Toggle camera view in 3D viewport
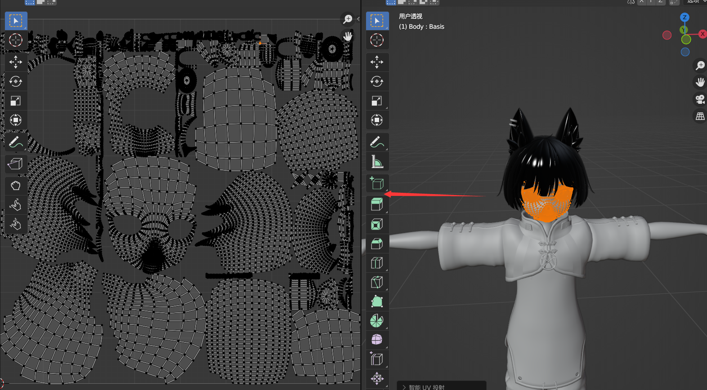707x390 pixels. tap(700, 99)
